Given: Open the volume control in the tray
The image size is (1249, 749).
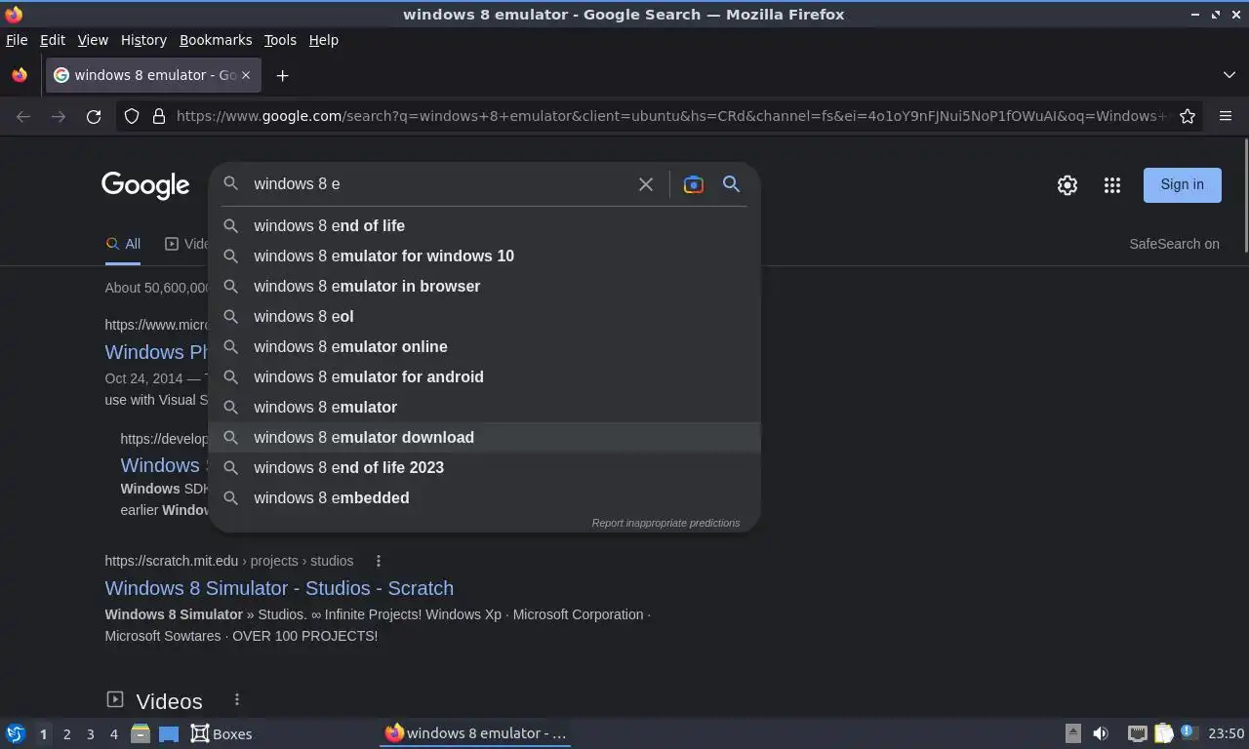Looking at the screenshot, I should click(1101, 733).
